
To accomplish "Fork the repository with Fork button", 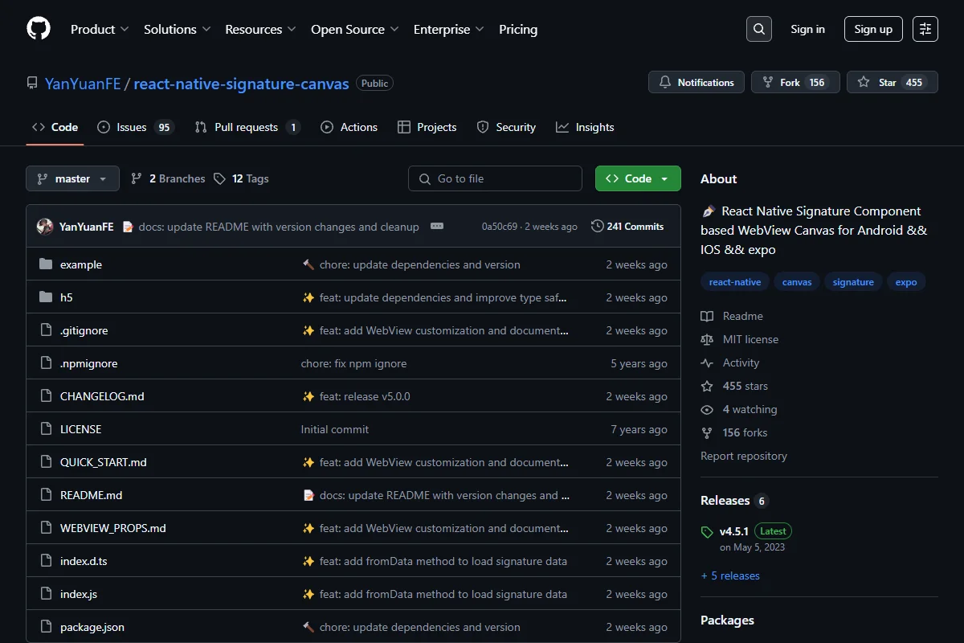I will tap(795, 82).
